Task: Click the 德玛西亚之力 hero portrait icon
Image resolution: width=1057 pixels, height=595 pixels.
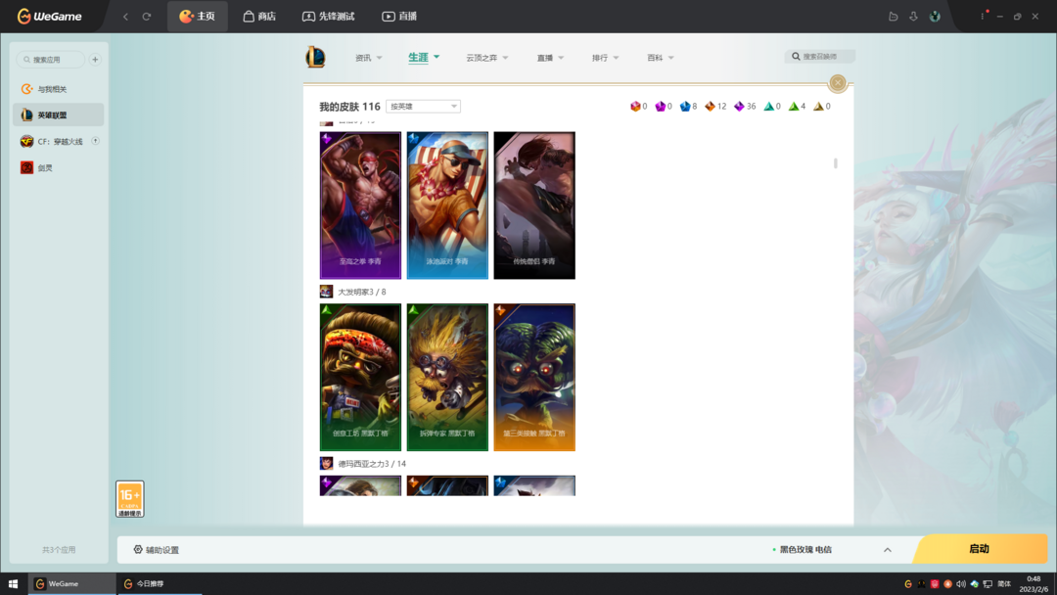Action: [326, 464]
